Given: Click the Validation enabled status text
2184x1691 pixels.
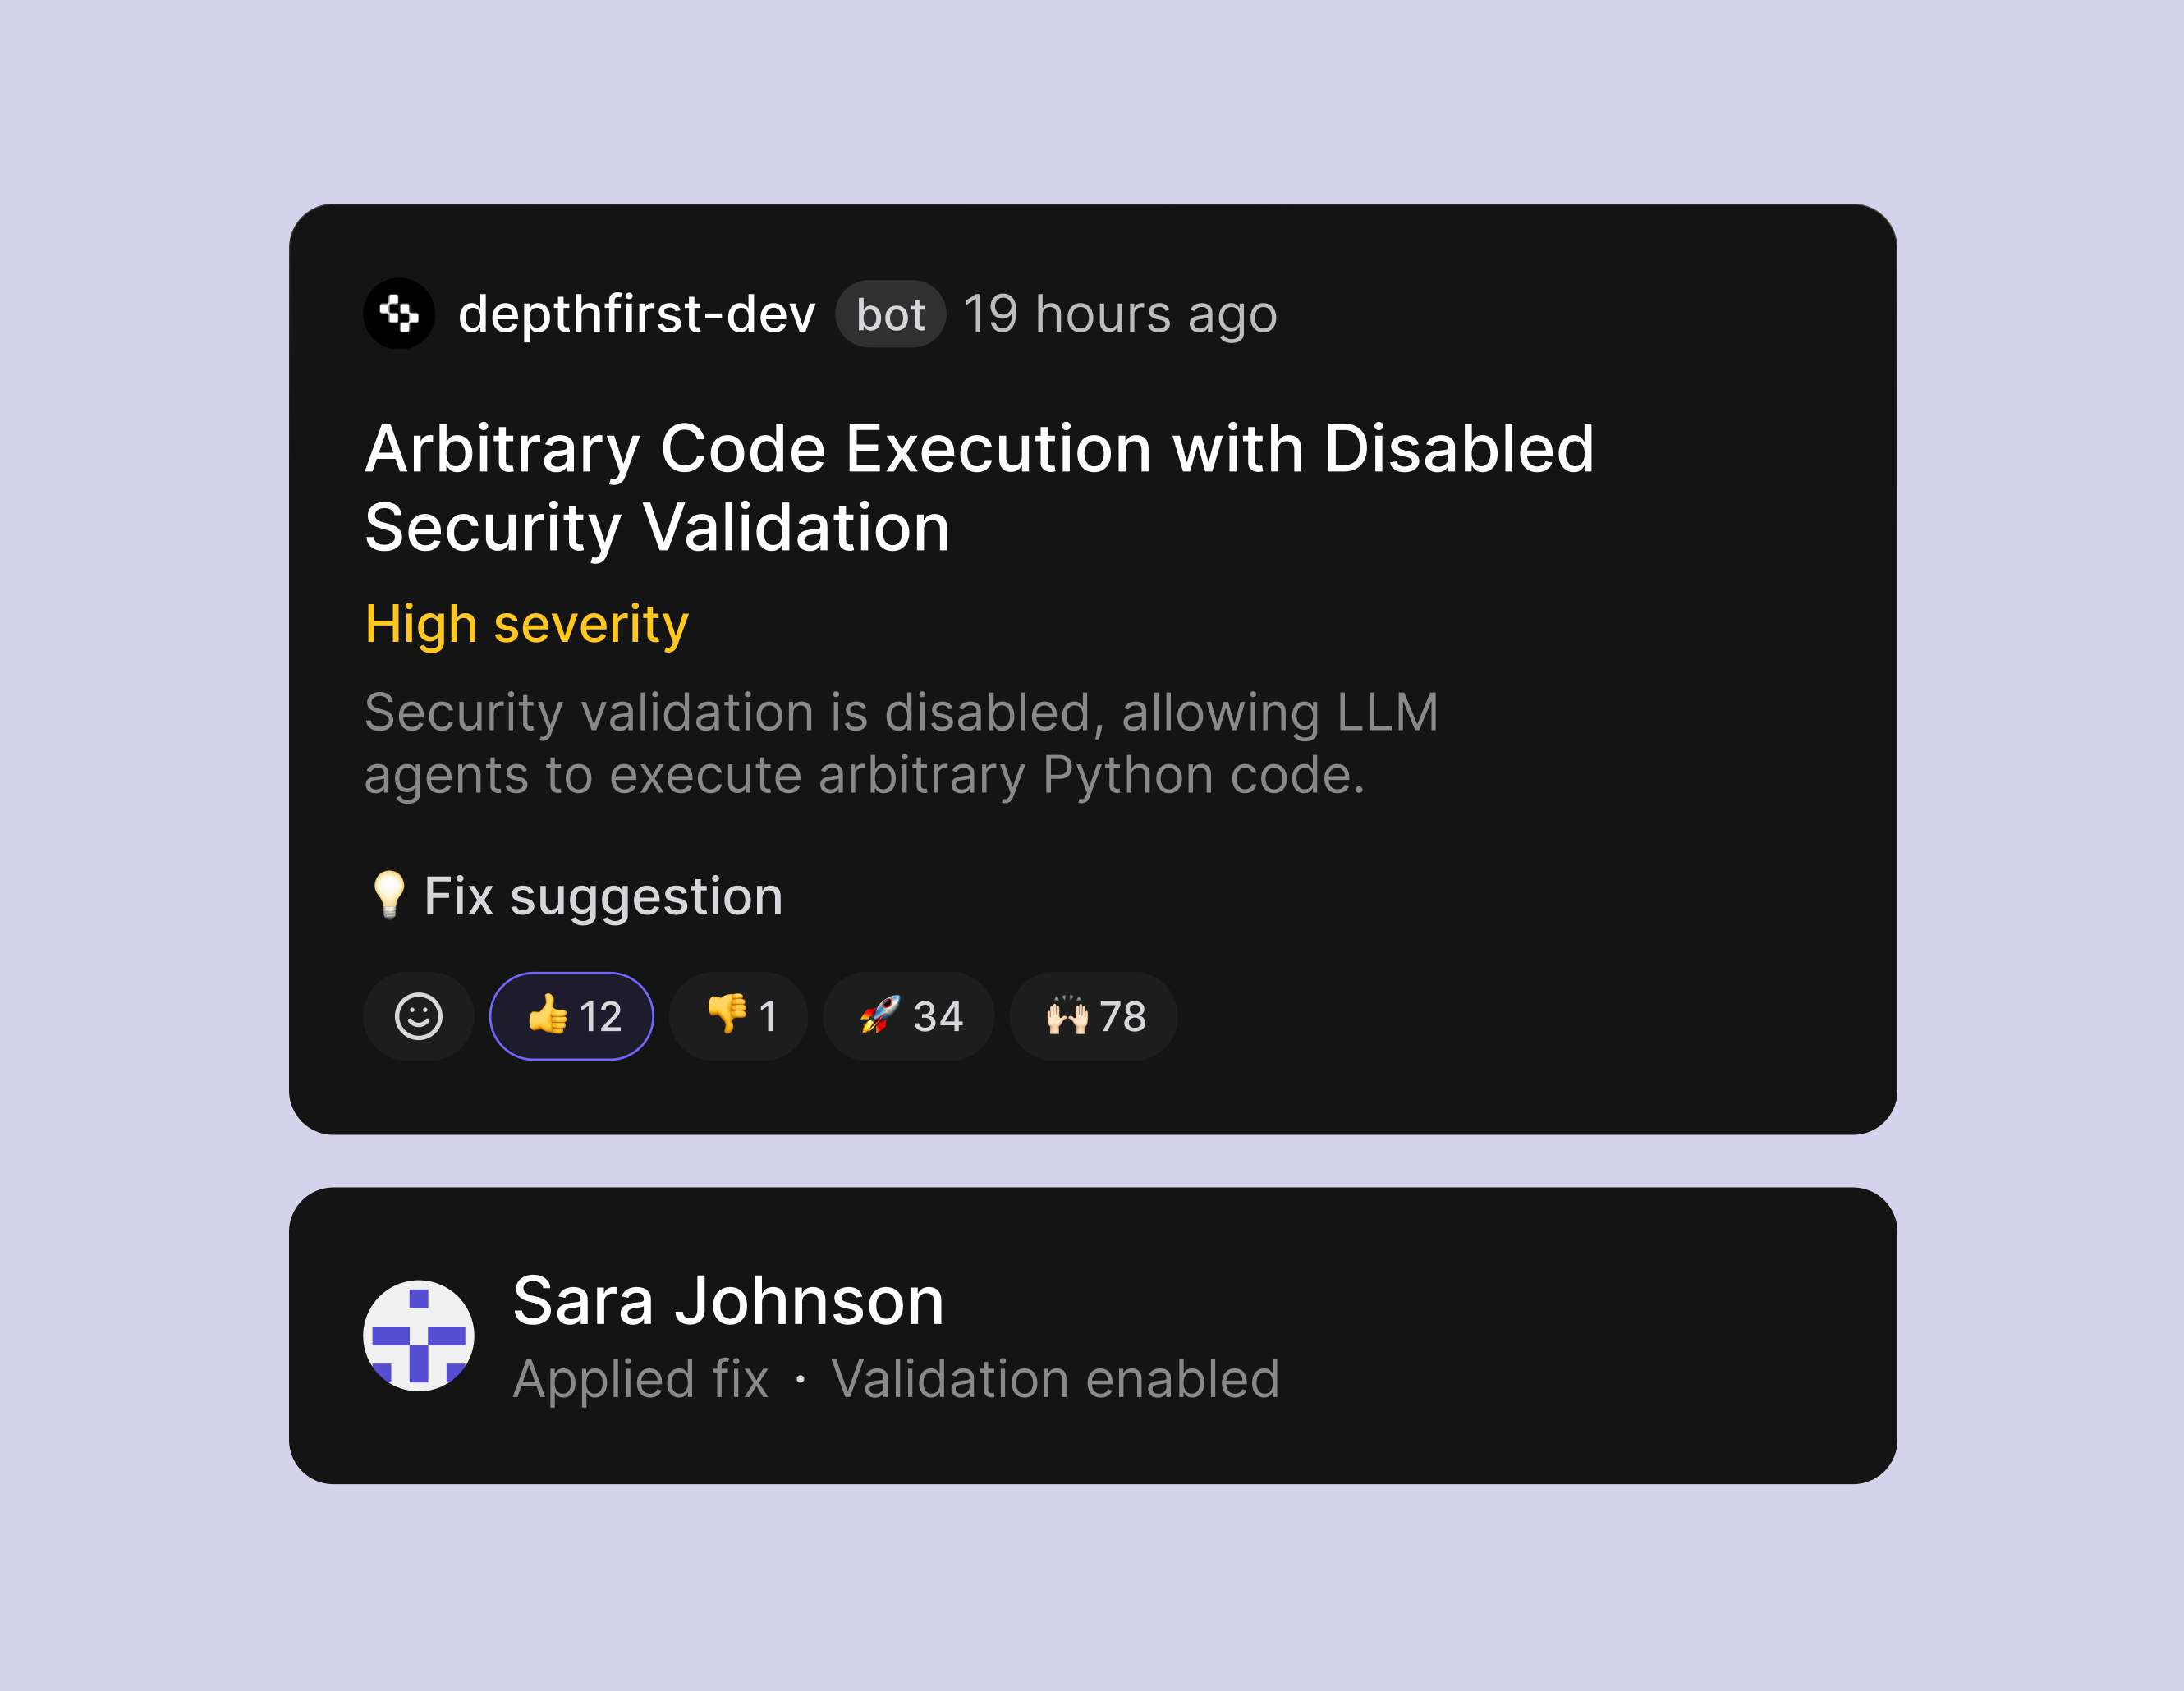Looking at the screenshot, I should [x=1055, y=1379].
